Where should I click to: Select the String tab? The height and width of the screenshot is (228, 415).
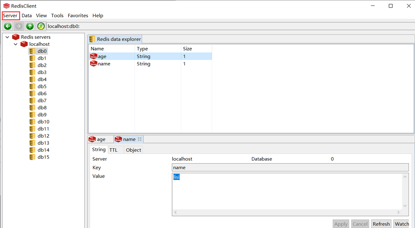(99, 150)
